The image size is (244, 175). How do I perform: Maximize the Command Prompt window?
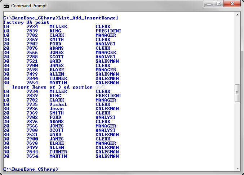(x=219, y=4)
